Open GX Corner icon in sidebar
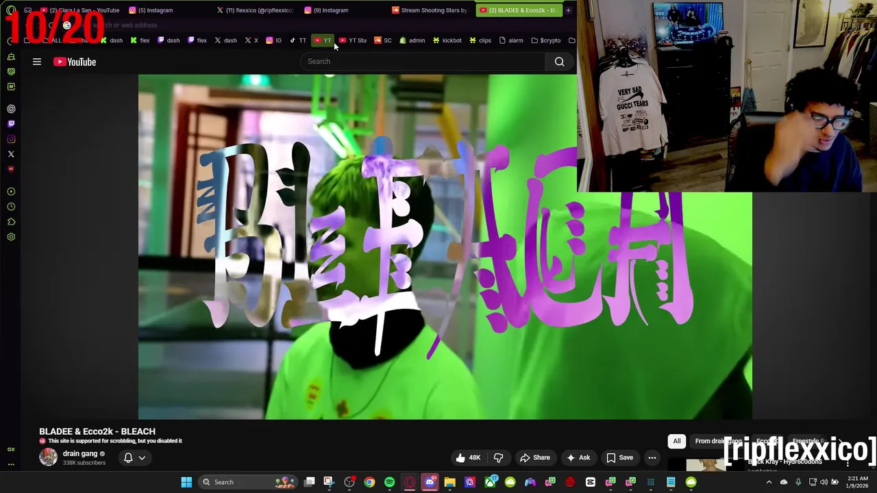Screen dimensions: 877x493 point(11,449)
